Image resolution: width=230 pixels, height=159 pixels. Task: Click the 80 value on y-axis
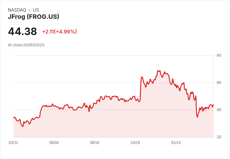click(x=219, y=56)
